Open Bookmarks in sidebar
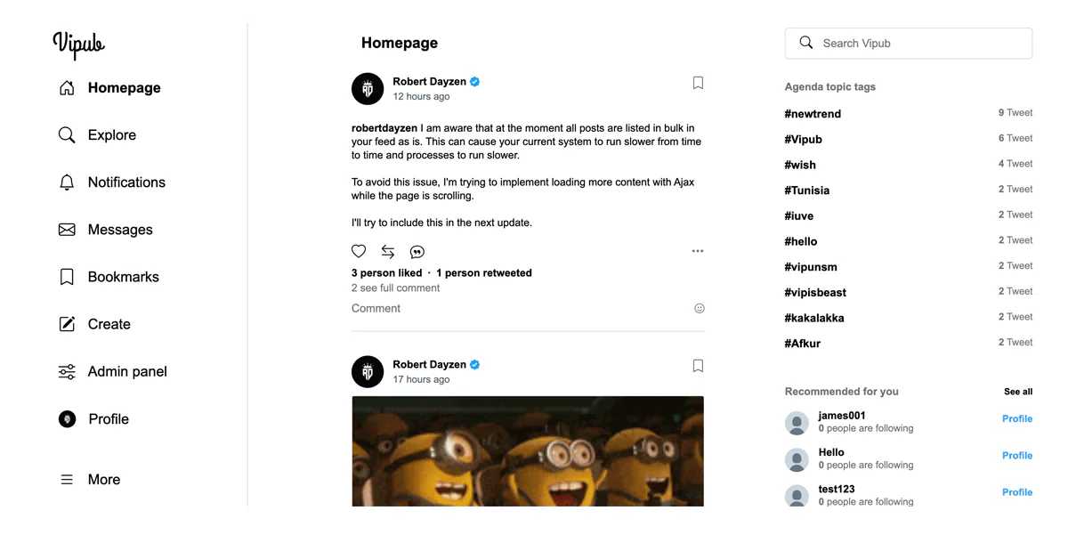 [109, 277]
